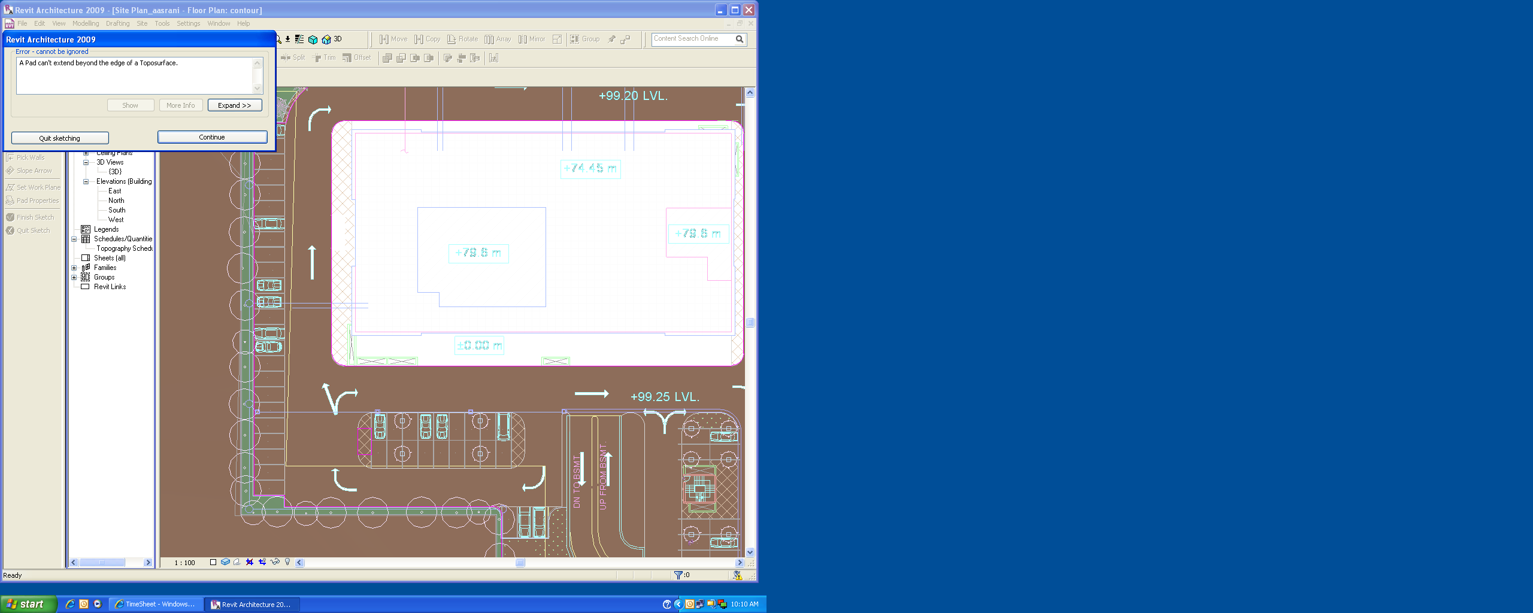Click Finish Sketch in the design bar
The image size is (1533, 613).
tap(30, 217)
